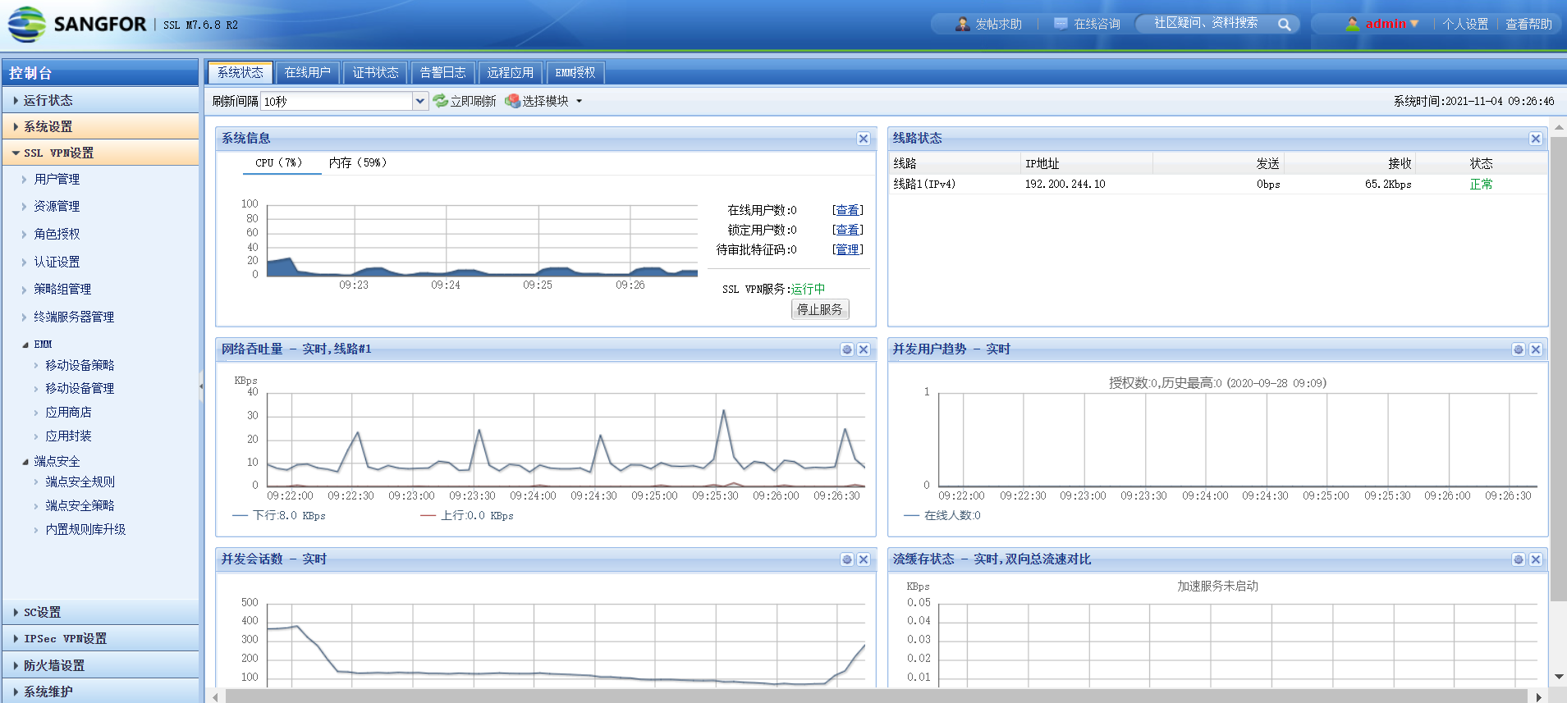The width and height of the screenshot is (1567, 703).
Task: Switch to the 系统状态 tab
Action: click(x=240, y=73)
